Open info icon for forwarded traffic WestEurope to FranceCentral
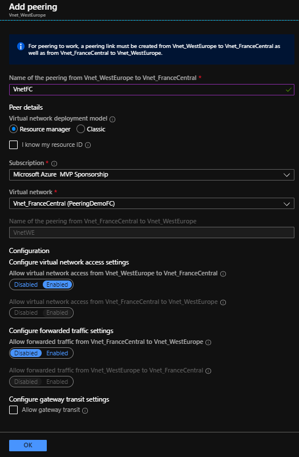 point(208,371)
